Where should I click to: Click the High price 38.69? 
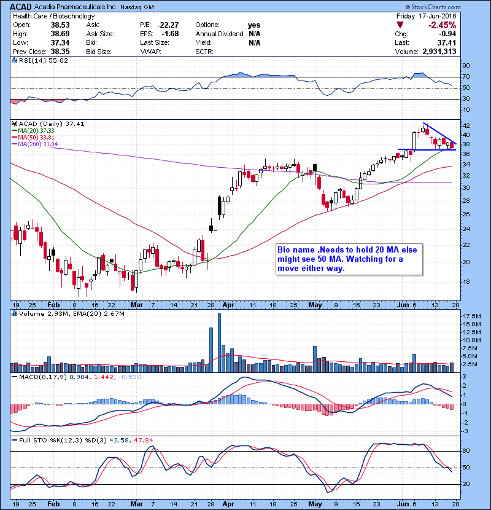point(60,34)
